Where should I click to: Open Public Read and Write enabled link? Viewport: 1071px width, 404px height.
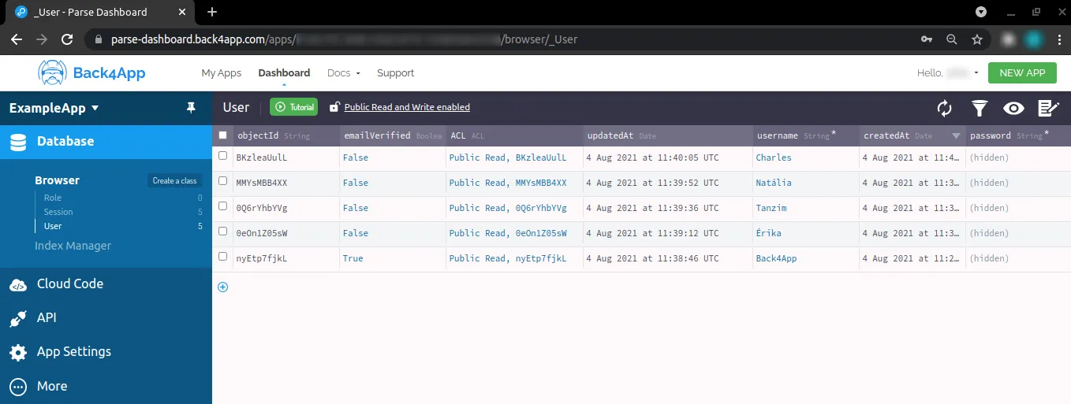[407, 107]
